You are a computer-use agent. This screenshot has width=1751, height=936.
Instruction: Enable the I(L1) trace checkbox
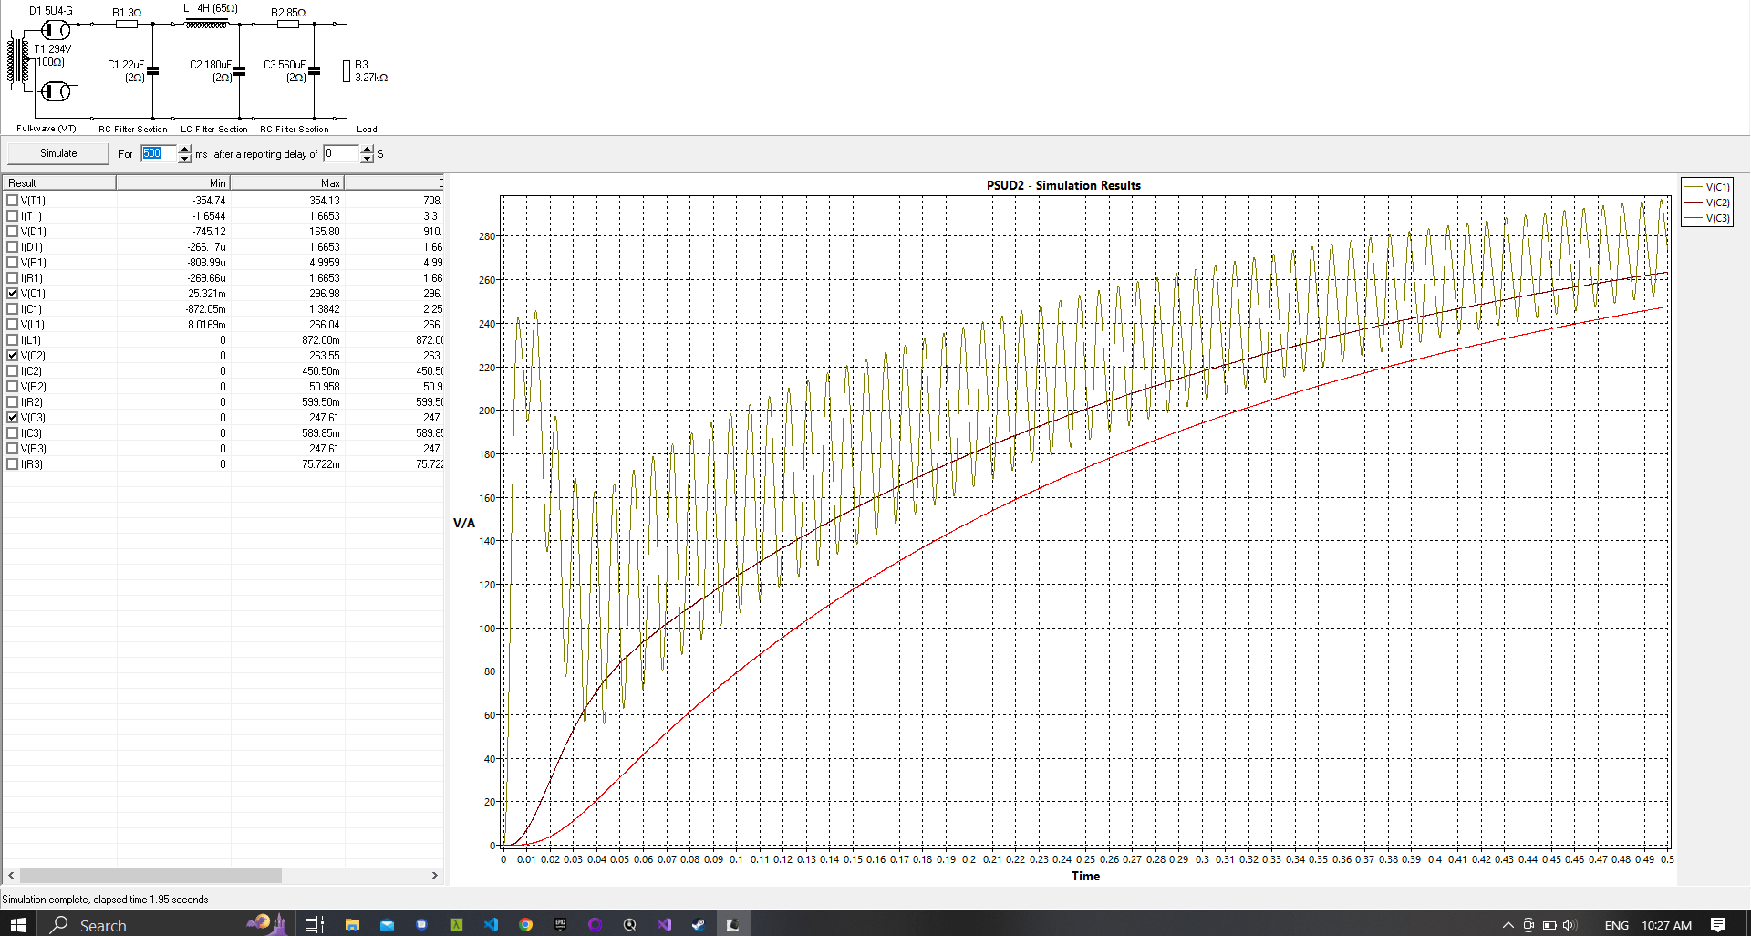(x=12, y=339)
